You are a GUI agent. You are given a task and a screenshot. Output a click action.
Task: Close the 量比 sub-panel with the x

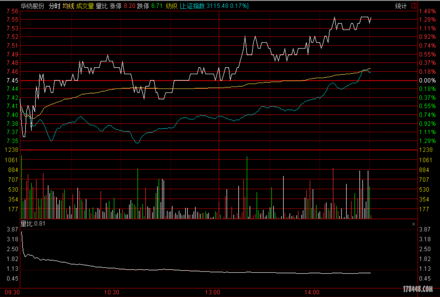[413, 224]
